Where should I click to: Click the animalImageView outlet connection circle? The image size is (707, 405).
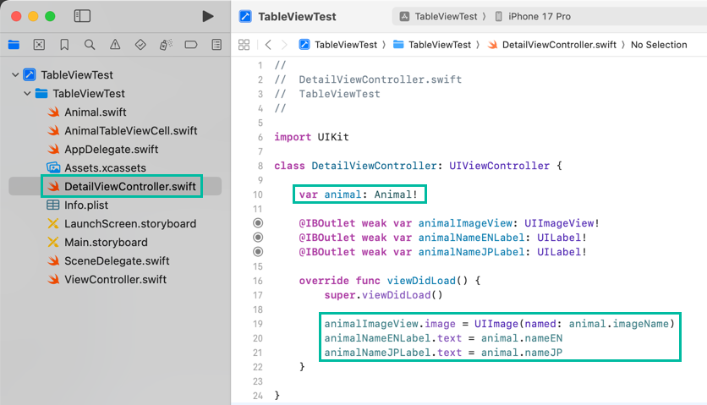click(x=258, y=223)
